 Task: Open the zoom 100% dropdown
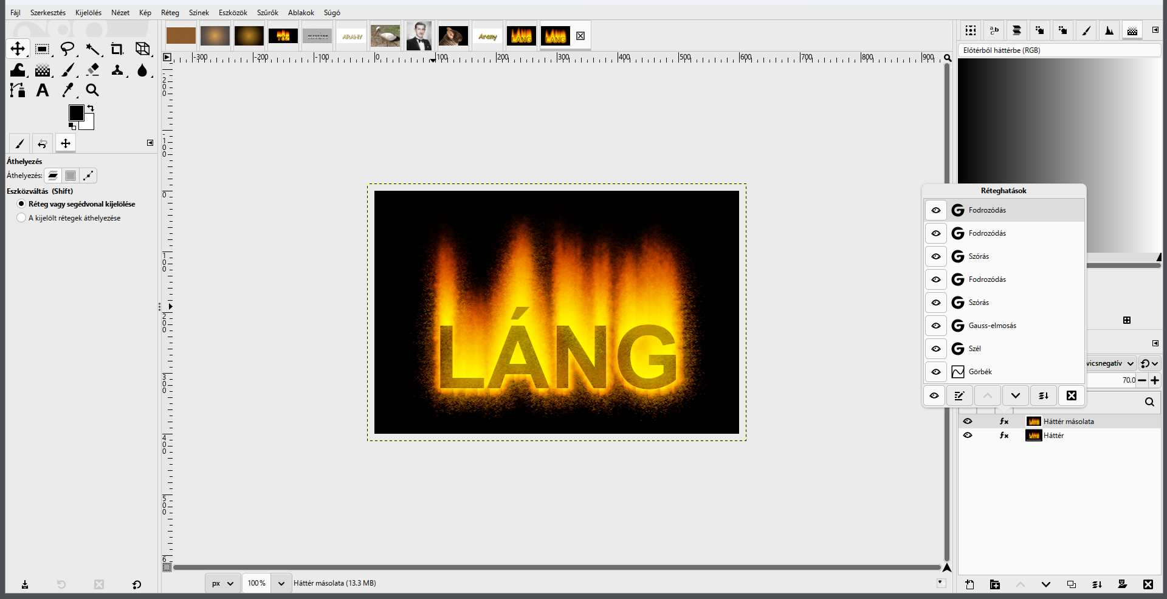281,583
